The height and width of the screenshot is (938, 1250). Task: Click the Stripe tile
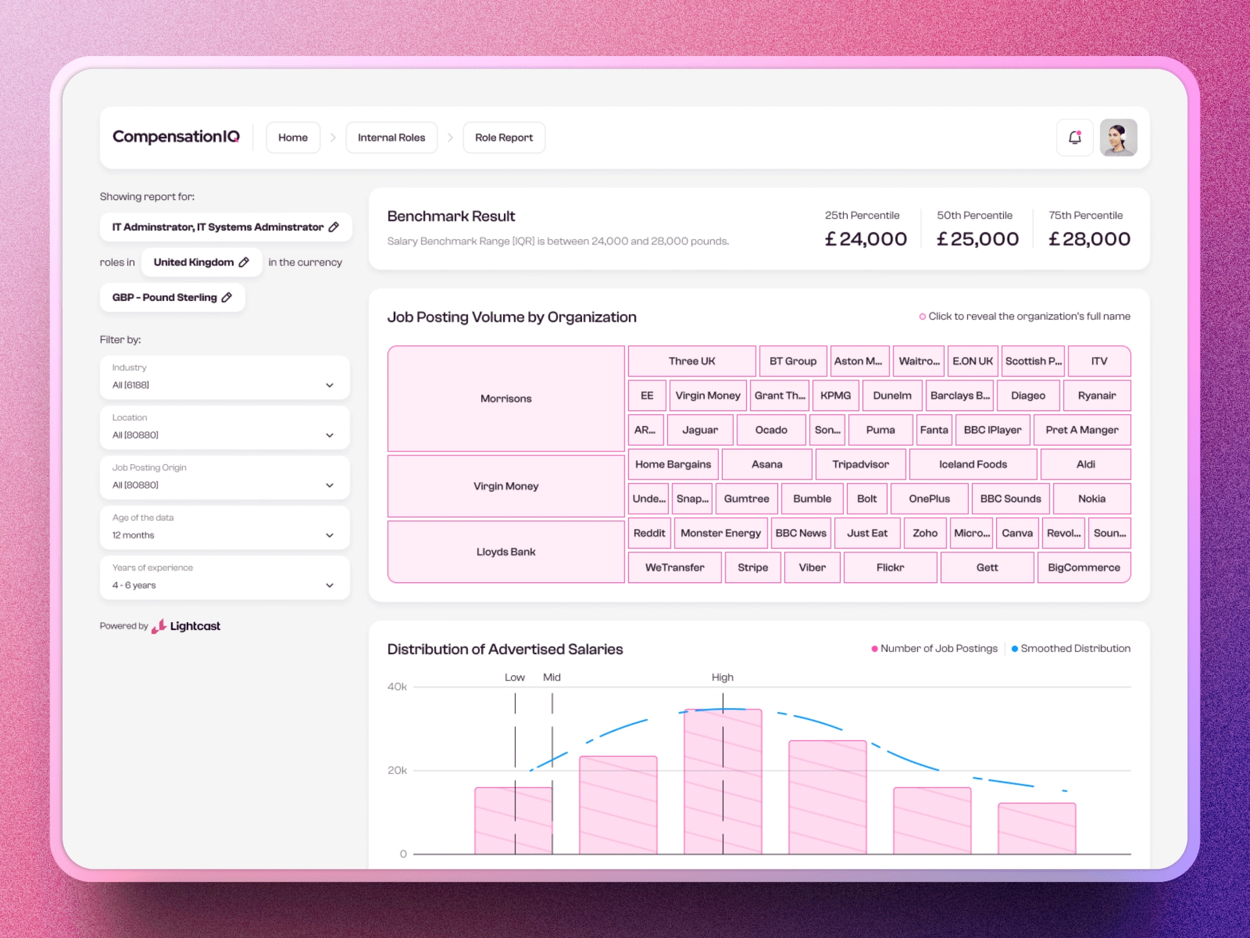[753, 568]
